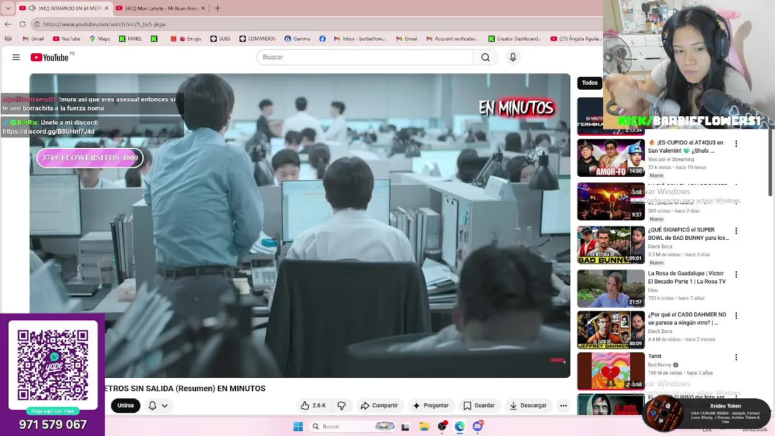Open the SUBS bookmark
The width and height of the screenshot is (775, 436).
coord(220,39)
